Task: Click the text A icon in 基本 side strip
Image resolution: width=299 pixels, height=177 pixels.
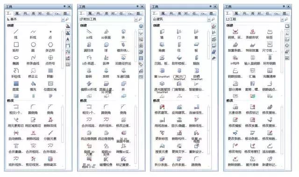Action: (x=68, y=39)
